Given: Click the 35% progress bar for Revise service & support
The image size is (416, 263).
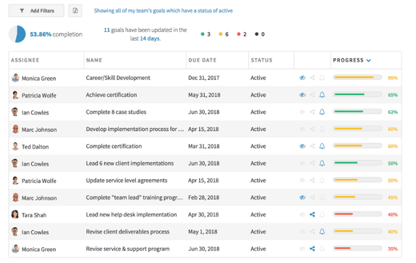Looking at the screenshot, I should (x=357, y=249).
